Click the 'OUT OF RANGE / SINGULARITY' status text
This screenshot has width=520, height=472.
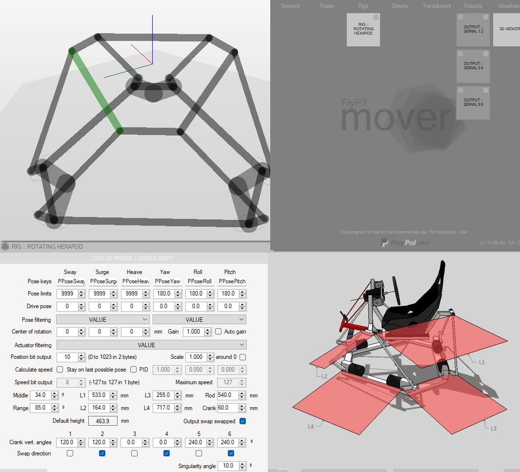133,258
